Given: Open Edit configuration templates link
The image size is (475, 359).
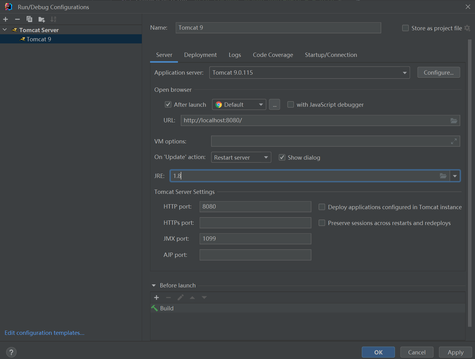Looking at the screenshot, I should [44, 333].
